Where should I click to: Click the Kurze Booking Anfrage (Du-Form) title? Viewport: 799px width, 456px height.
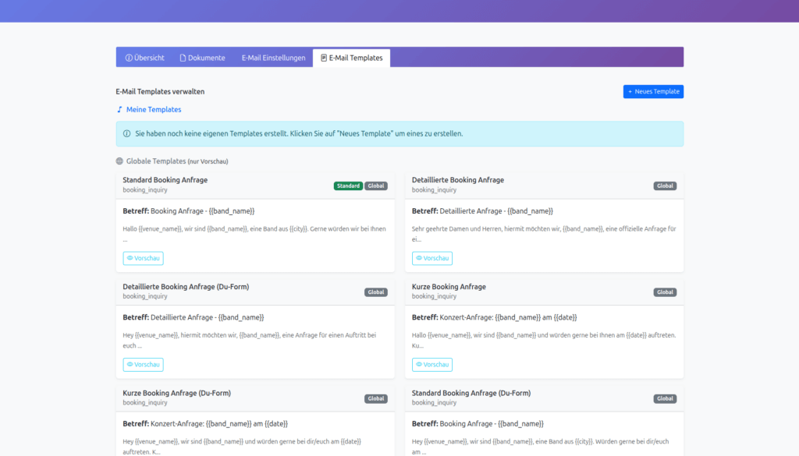click(x=176, y=393)
